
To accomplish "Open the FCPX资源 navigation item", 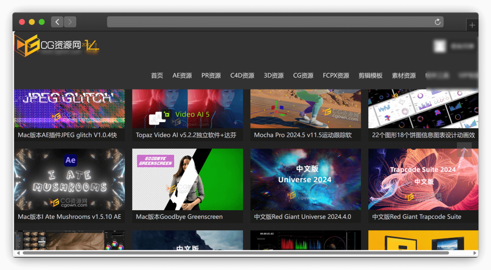I will pos(336,76).
